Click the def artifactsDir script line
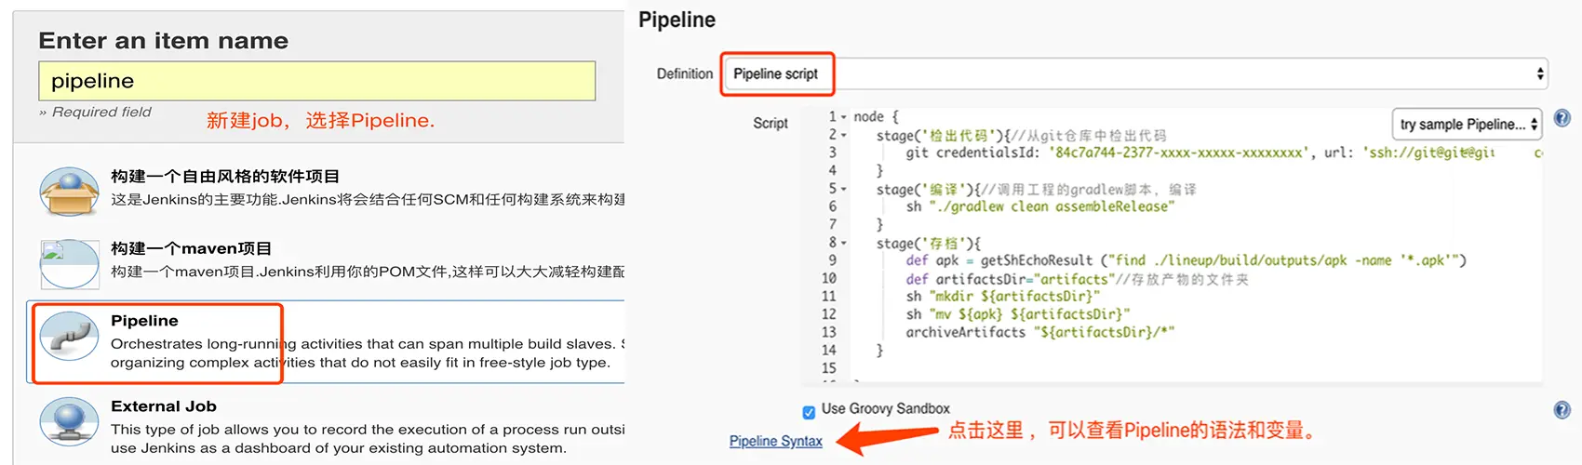 pyautogui.click(x=1077, y=279)
